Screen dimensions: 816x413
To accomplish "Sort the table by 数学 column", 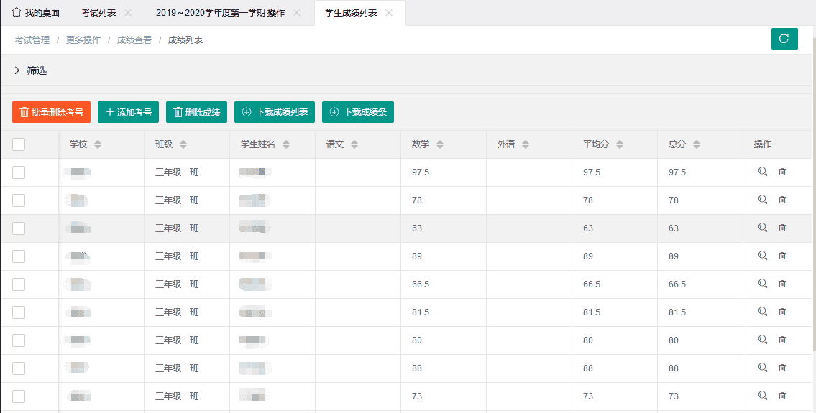I will tap(440, 144).
